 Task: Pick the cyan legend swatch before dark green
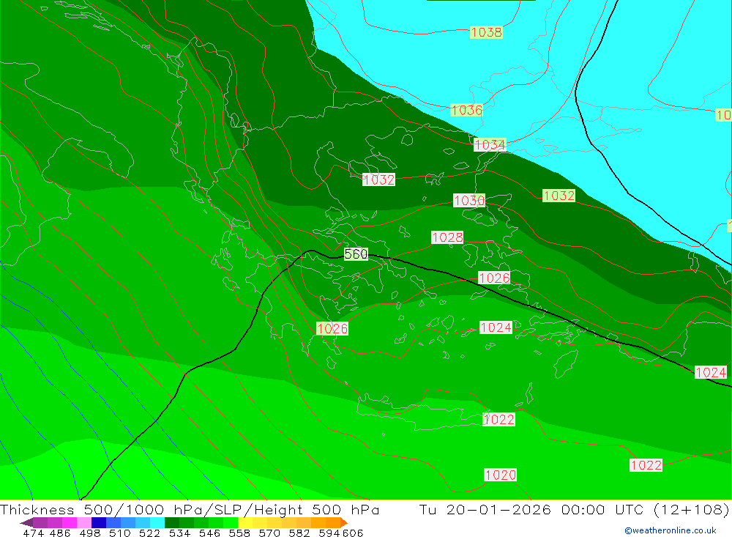[157, 522]
